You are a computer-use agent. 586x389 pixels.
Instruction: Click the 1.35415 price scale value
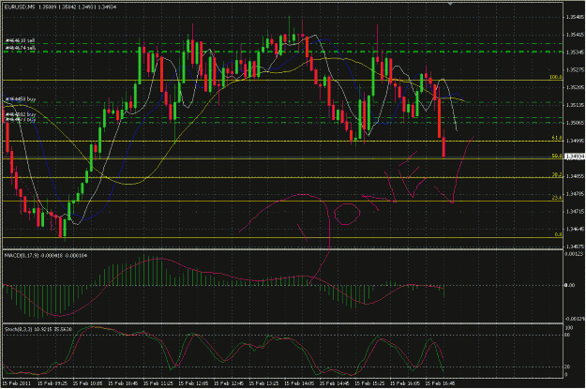575,35
